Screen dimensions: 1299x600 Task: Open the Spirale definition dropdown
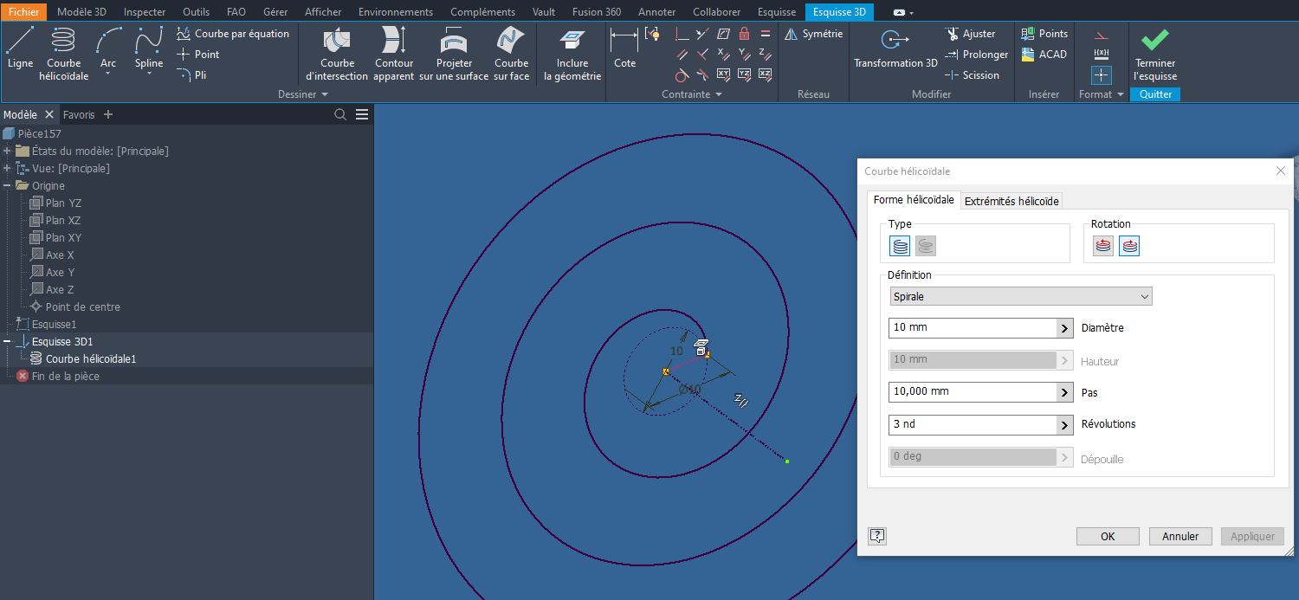point(1021,297)
